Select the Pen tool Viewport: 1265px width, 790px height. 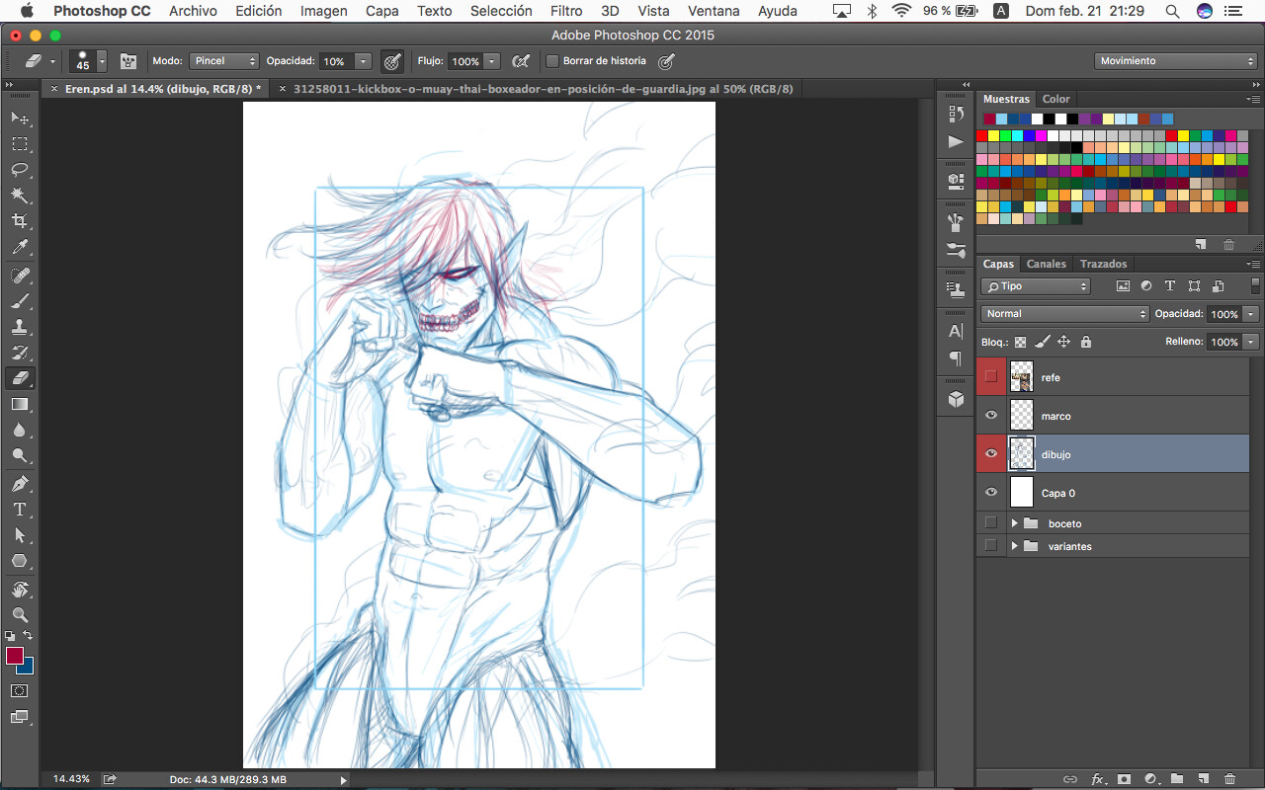[x=20, y=484]
